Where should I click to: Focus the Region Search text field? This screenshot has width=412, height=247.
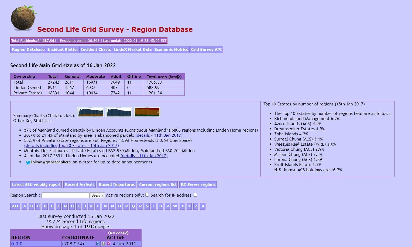pos(65,195)
